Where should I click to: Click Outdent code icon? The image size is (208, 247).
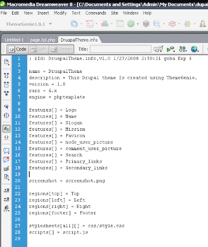click(x=6, y=199)
